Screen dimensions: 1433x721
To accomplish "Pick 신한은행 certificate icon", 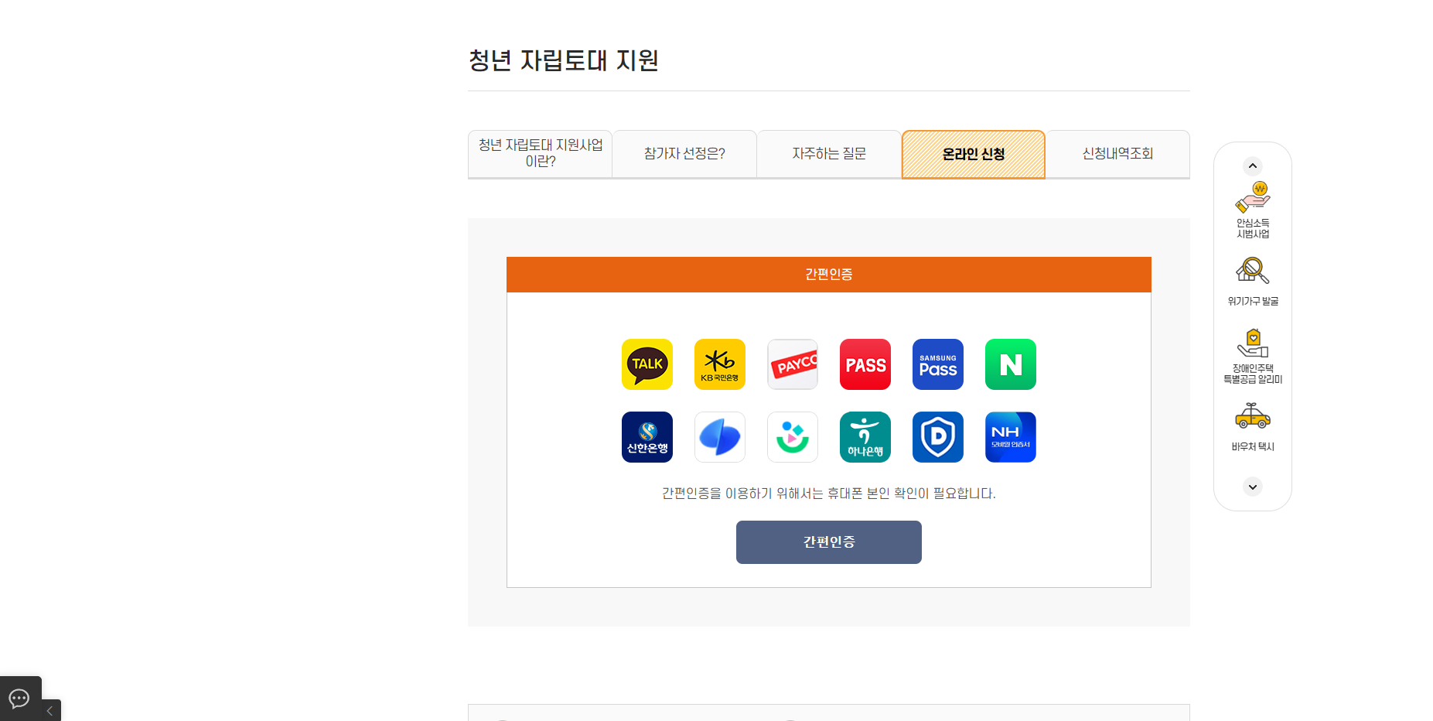I will pyautogui.click(x=647, y=437).
